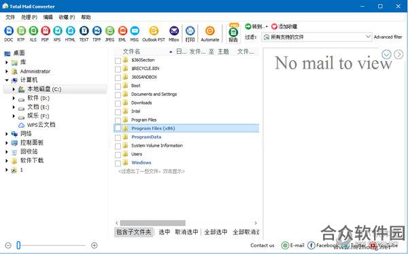The width and height of the screenshot is (408, 254).
Task: Zoom in with the plus icon
Action: tap(95, 245)
